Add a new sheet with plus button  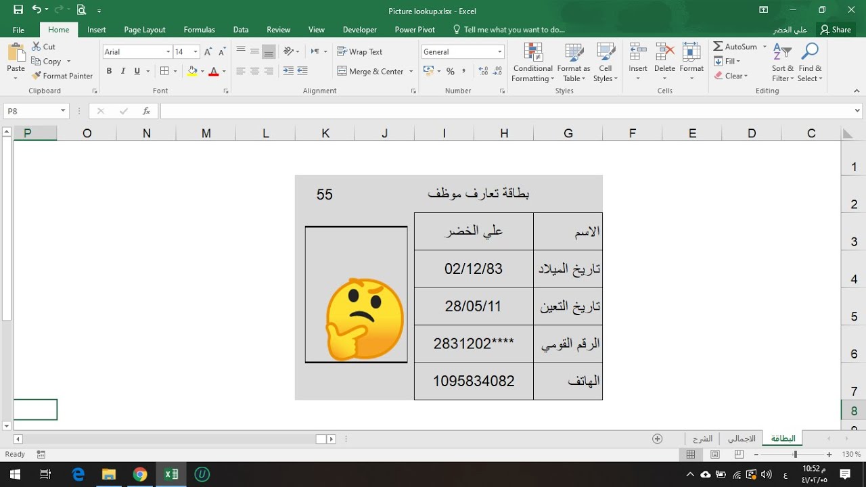click(658, 438)
